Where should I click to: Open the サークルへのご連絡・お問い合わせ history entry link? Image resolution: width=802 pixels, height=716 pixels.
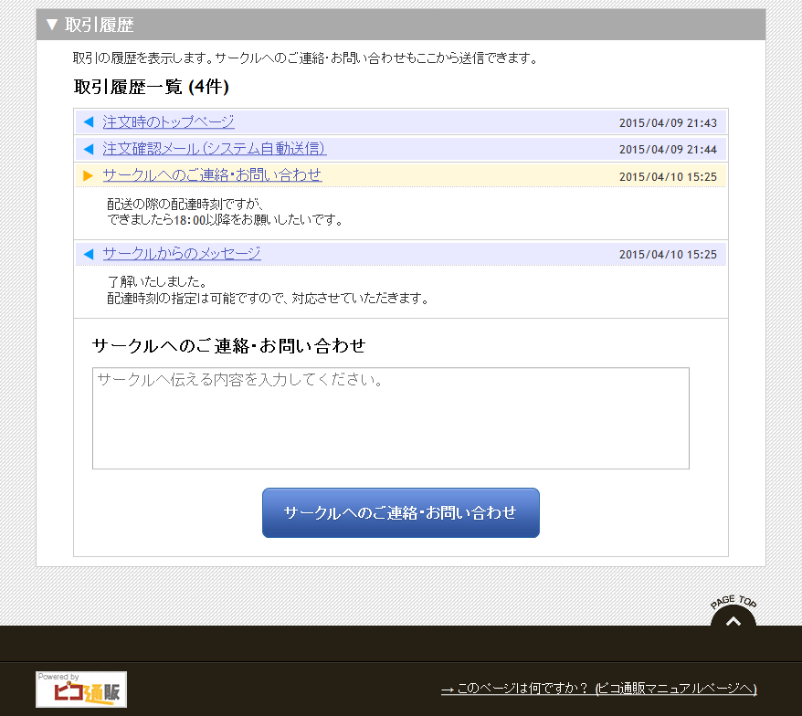(212, 175)
